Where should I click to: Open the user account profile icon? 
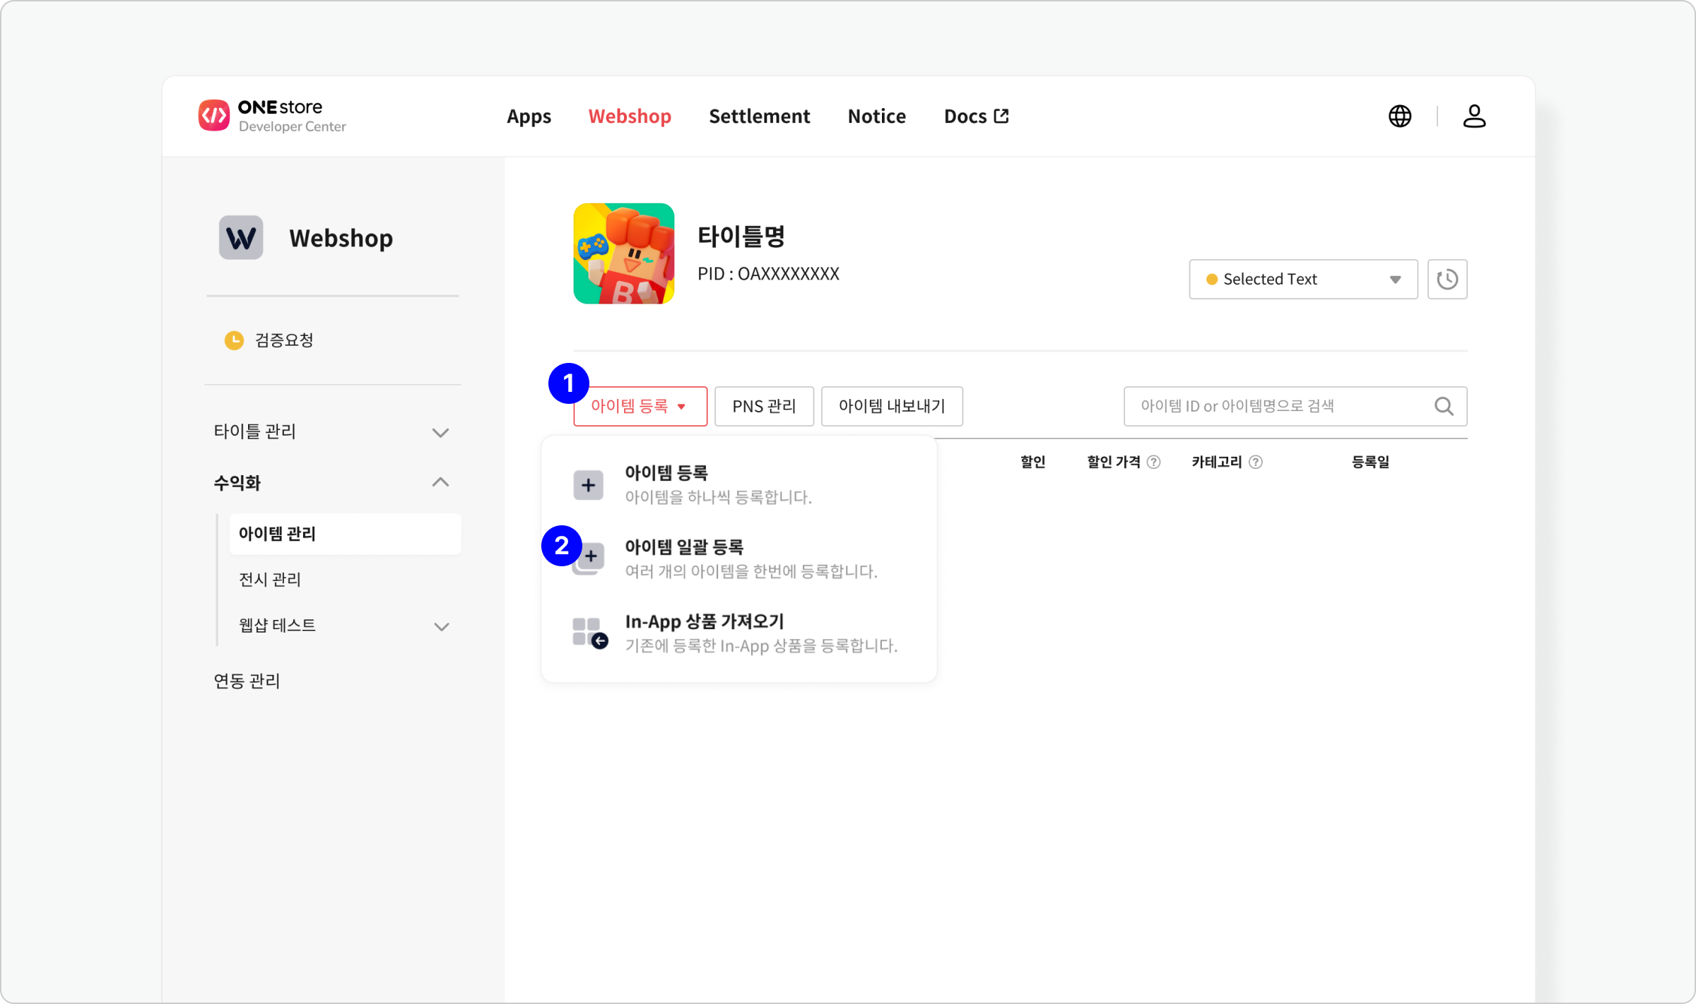click(x=1473, y=116)
